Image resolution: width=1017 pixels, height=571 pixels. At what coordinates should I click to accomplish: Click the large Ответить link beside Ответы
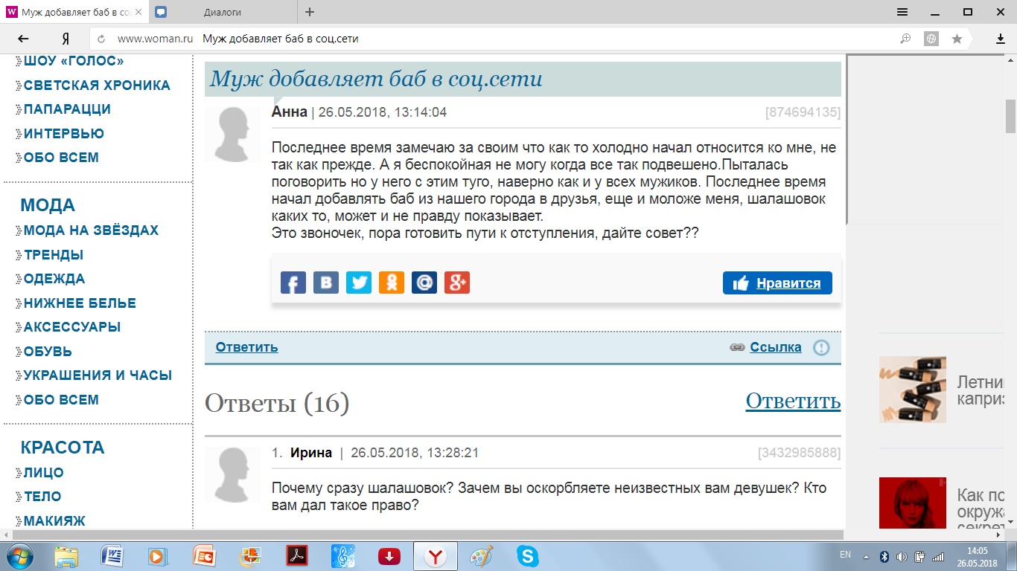click(x=793, y=401)
